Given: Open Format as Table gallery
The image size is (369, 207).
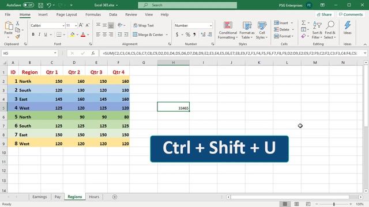Looking at the screenshot, I should (247, 30).
